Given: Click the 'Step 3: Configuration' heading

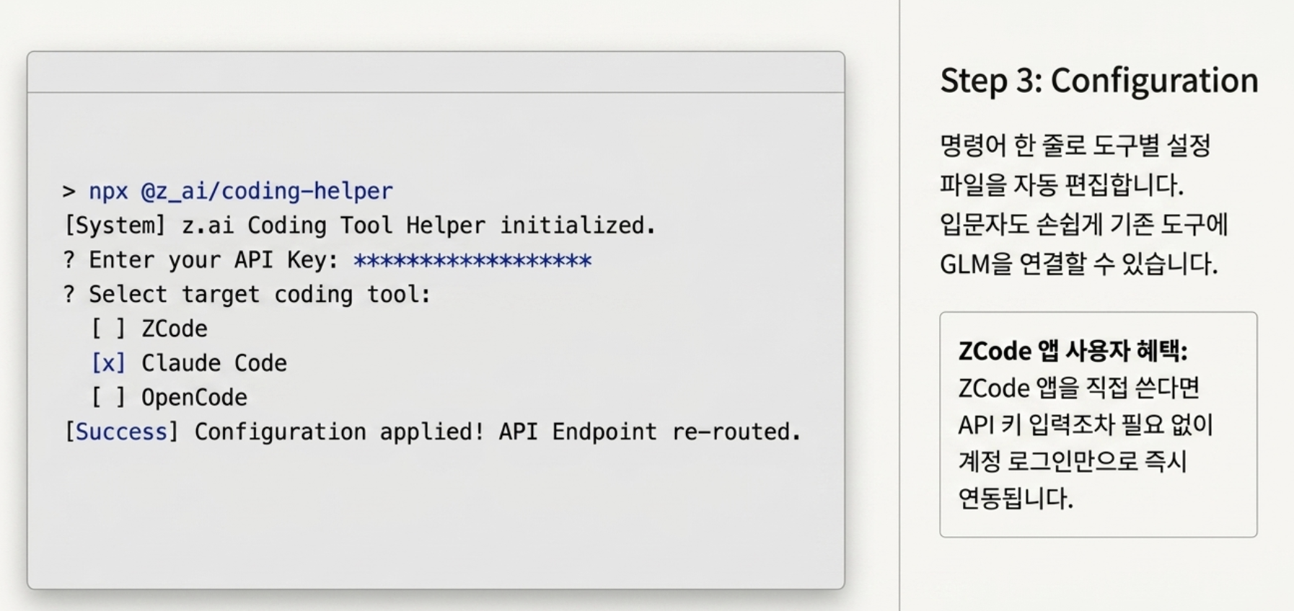Looking at the screenshot, I should tap(1099, 81).
